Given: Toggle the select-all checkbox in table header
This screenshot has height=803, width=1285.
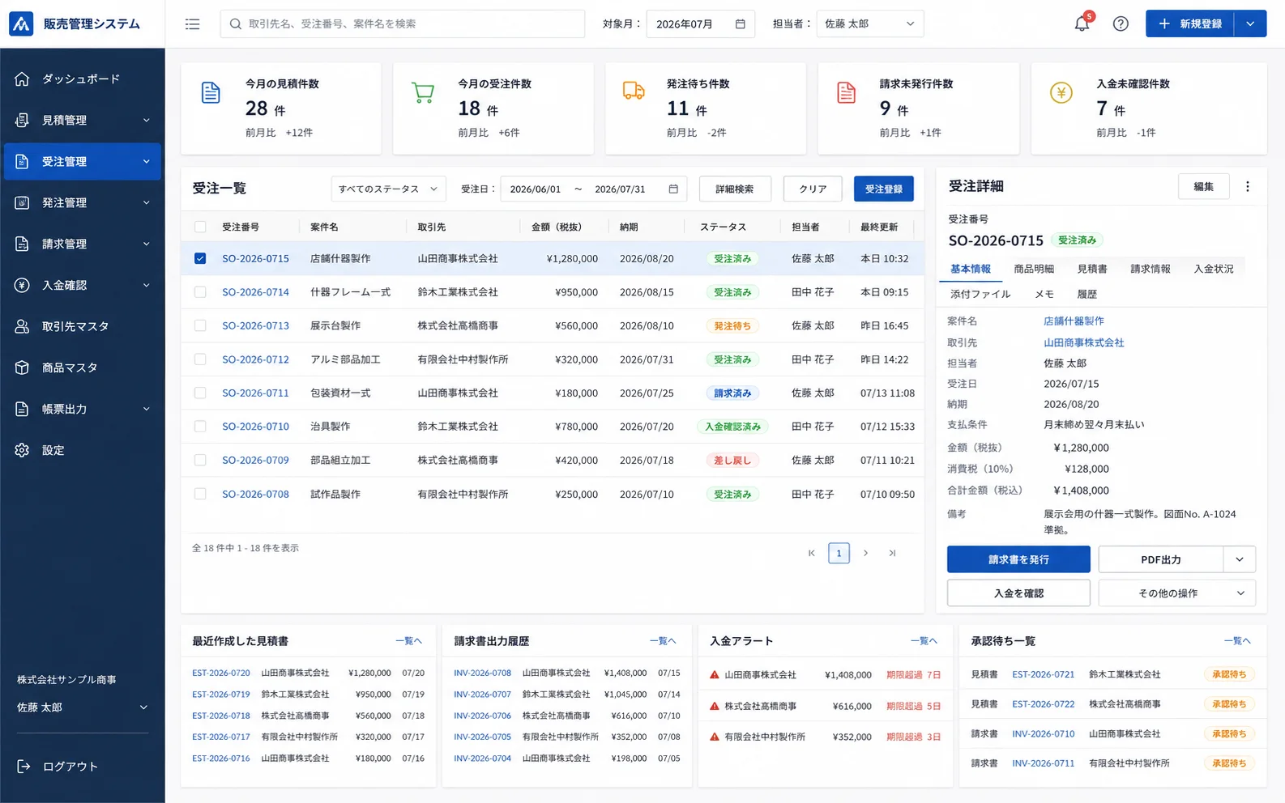Looking at the screenshot, I should click(x=200, y=227).
